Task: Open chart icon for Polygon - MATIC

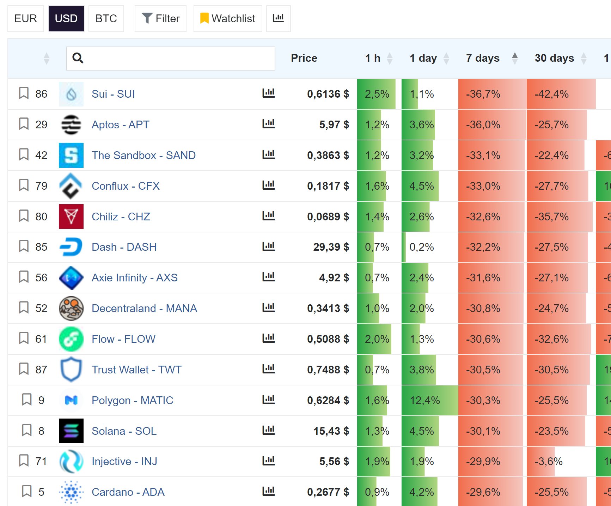Action: (x=268, y=400)
